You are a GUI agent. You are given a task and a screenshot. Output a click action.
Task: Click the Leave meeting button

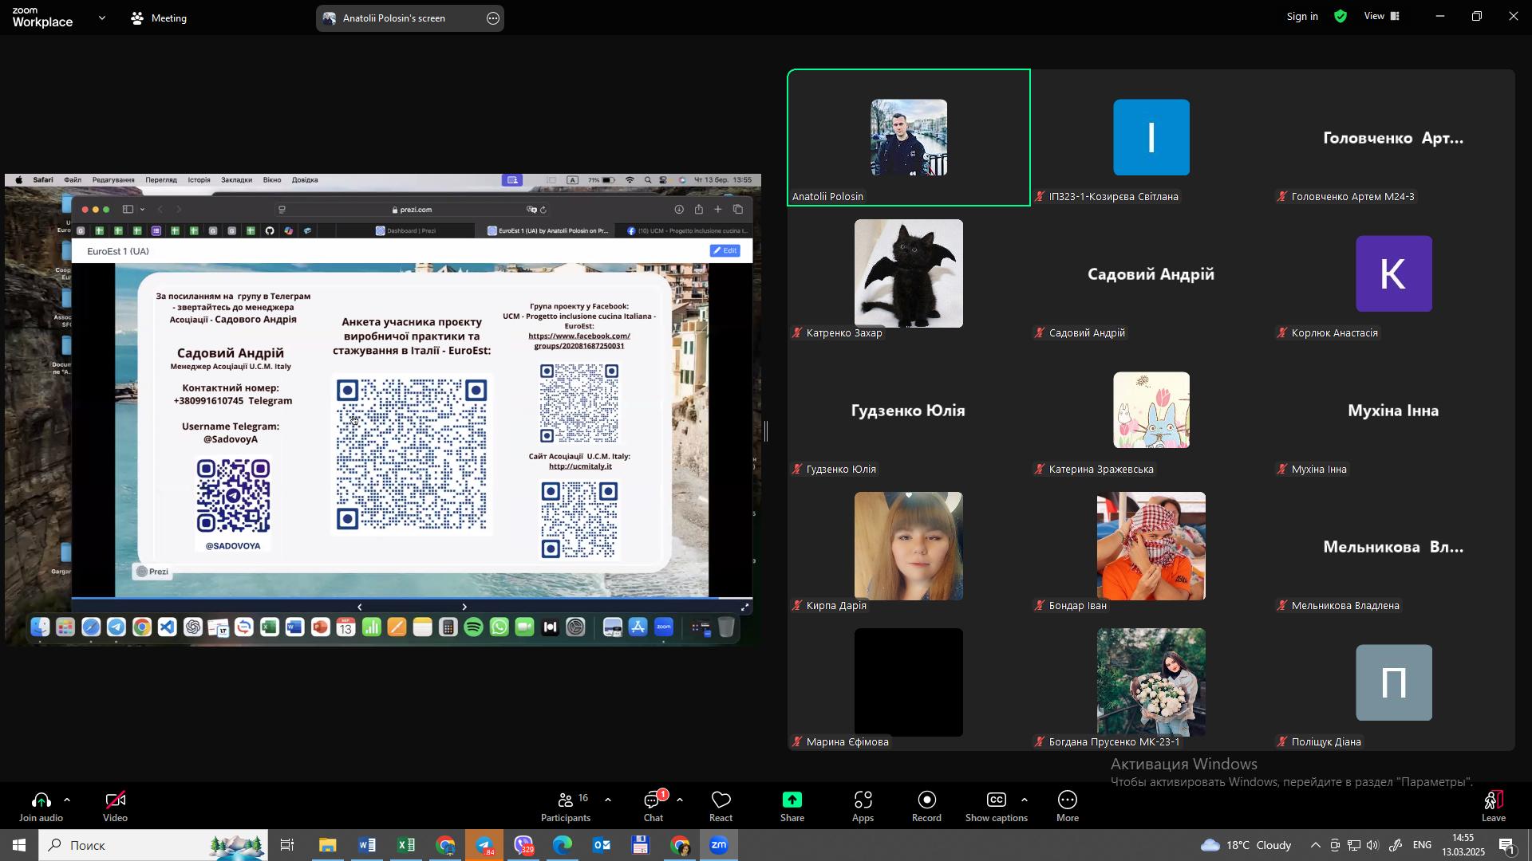tap(1494, 807)
